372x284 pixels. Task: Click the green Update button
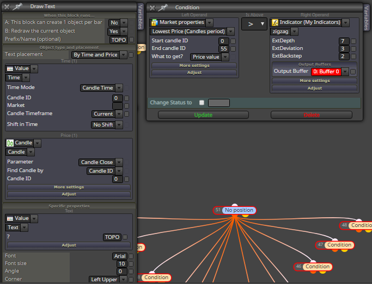pyautogui.click(x=203, y=115)
